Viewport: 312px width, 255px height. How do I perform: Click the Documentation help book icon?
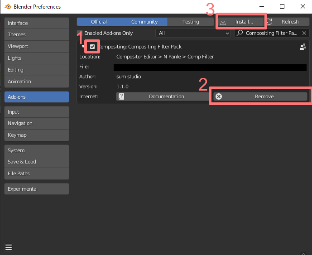(121, 96)
